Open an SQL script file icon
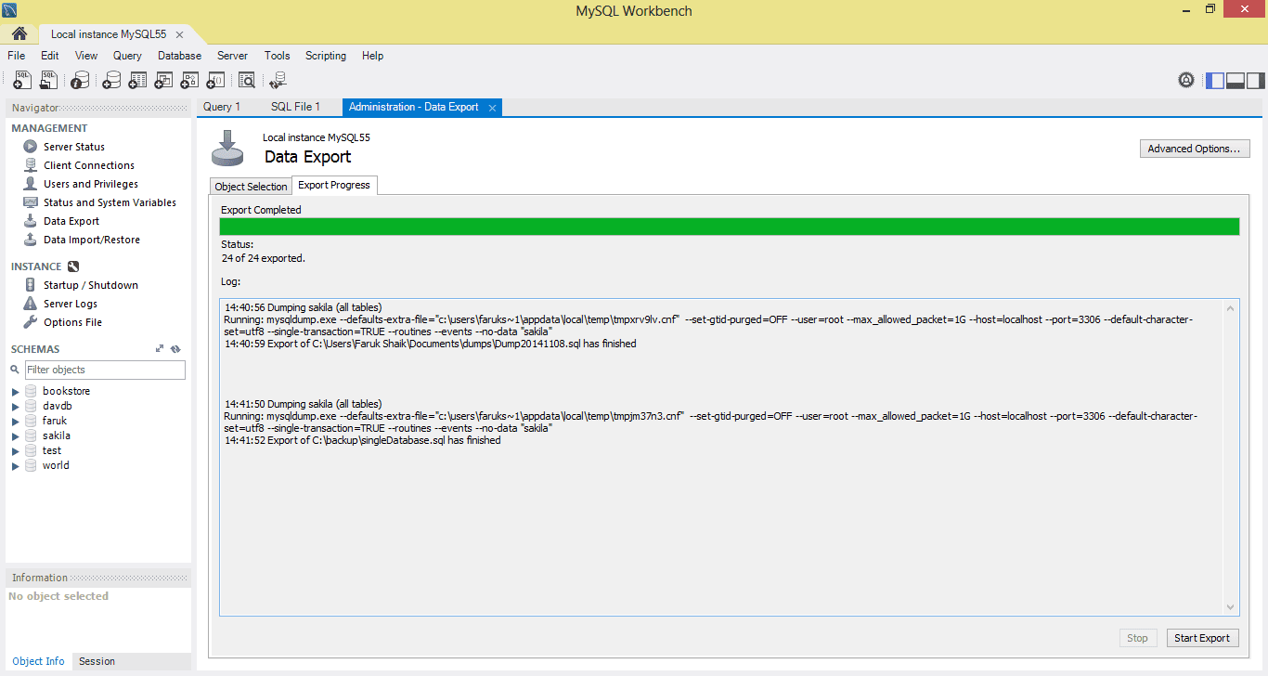The width and height of the screenshot is (1268, 676). (x=49, y=81)
